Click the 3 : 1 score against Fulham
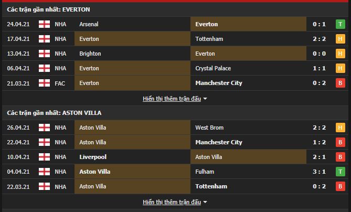 click(318, 172)
